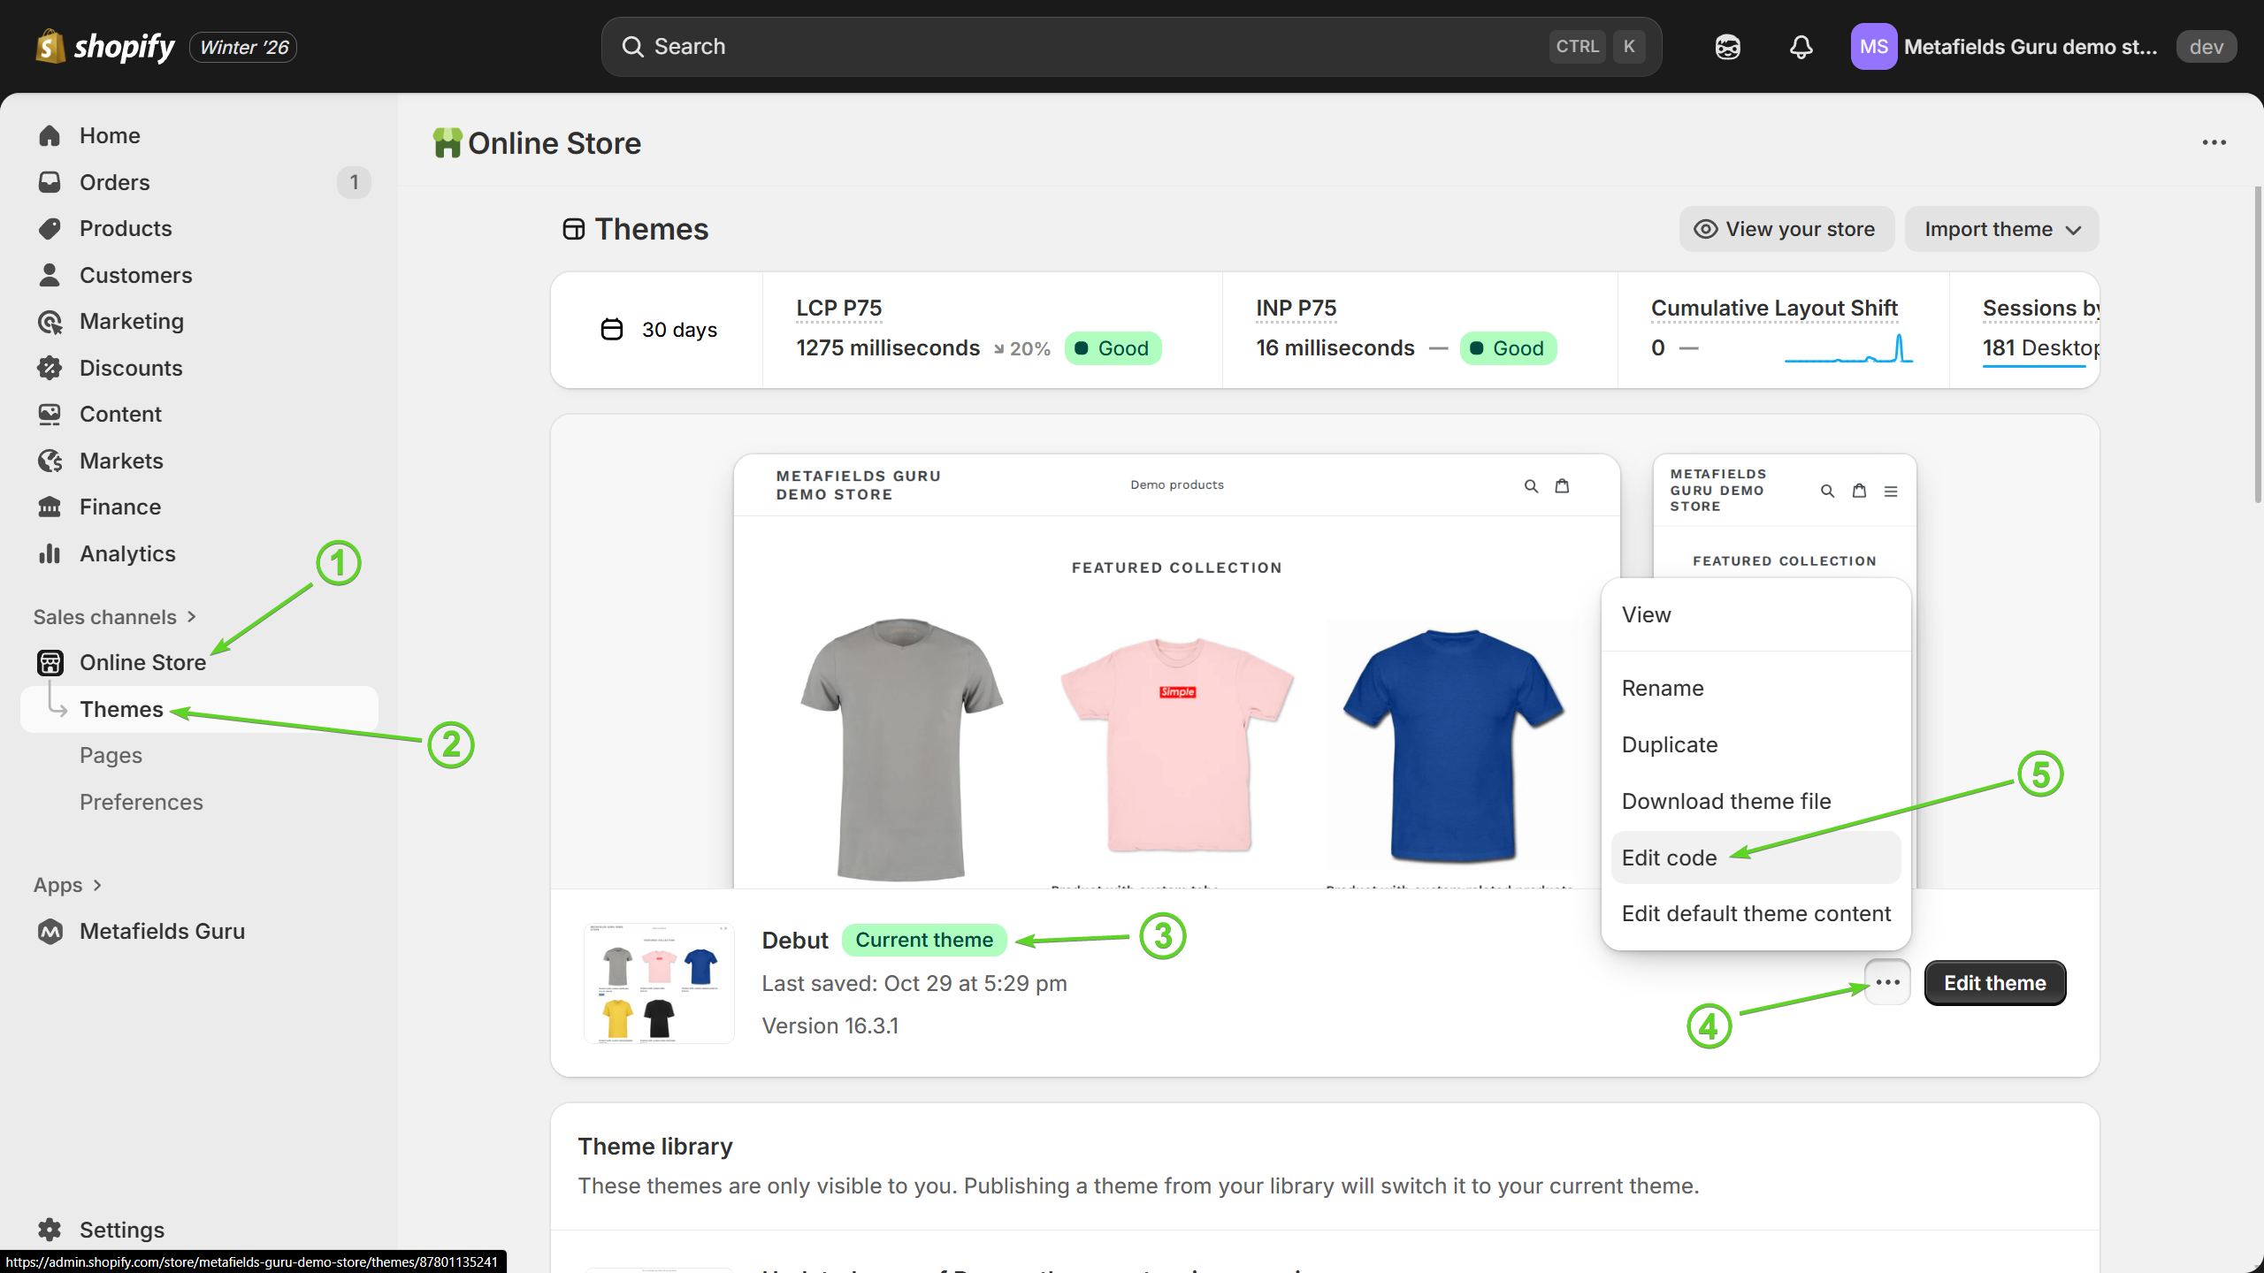This screenshot has height=1273, width=2264.
Task: Open the Analytics section
Action: coord(127,553)
